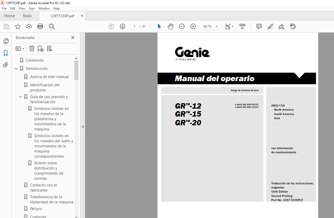This screenshot has width=334, height=218.
Task: Switch to the Tools tab
Action: tap(27, 16)
